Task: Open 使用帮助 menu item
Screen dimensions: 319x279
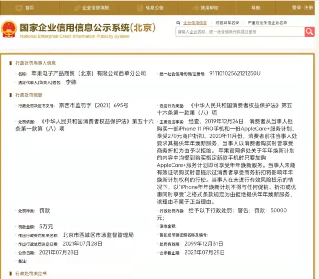Action: tap(209, 8)
